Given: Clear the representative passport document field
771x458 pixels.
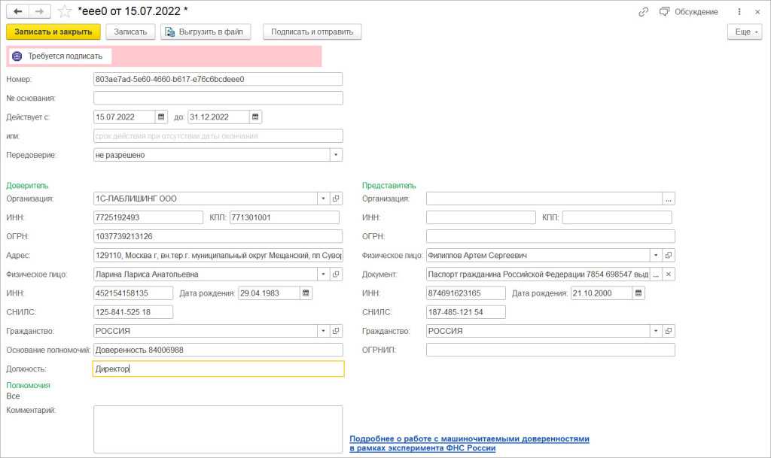Looking at the screenshot, I should [669, 274].
